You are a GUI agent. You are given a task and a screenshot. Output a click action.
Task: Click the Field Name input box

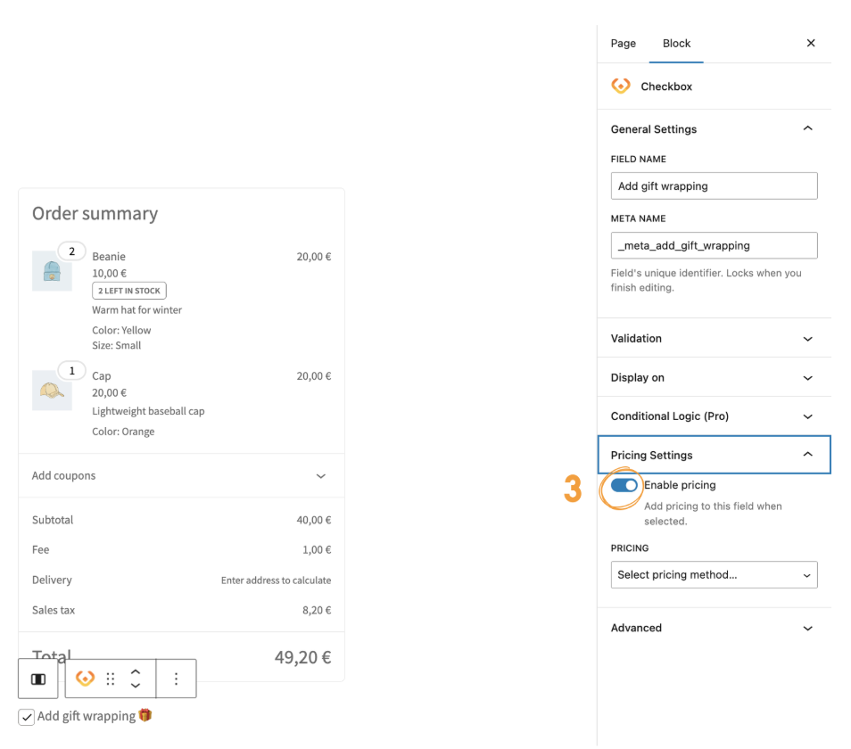tap(714, 186)
